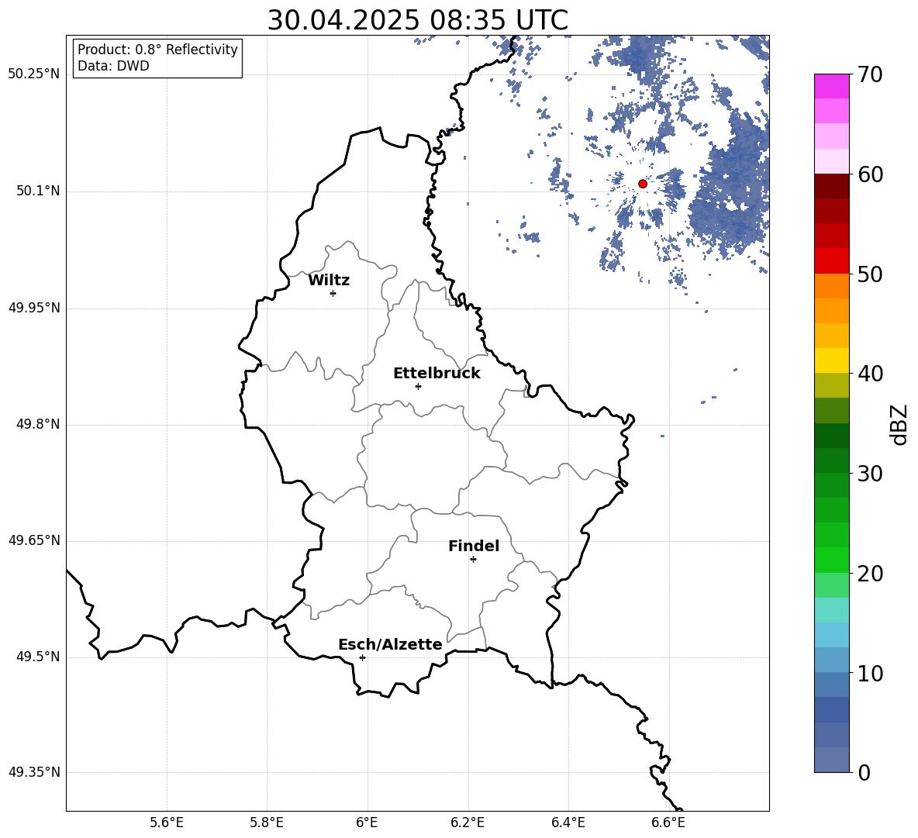
Task: Click the colorbar tick label 50
Action: pos(870,274)
